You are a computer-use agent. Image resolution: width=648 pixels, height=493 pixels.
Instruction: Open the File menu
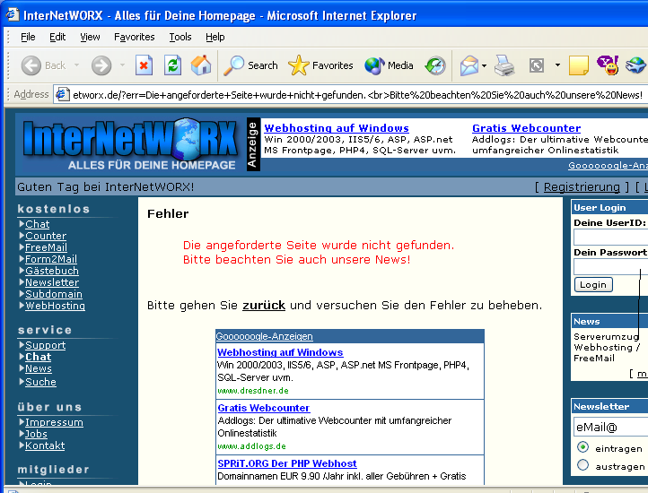[28, 37]
